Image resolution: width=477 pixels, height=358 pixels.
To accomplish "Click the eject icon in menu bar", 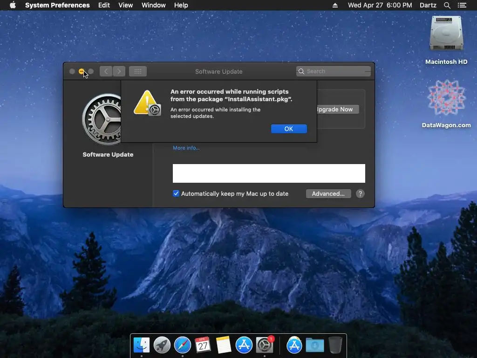I will click(335, 5).
